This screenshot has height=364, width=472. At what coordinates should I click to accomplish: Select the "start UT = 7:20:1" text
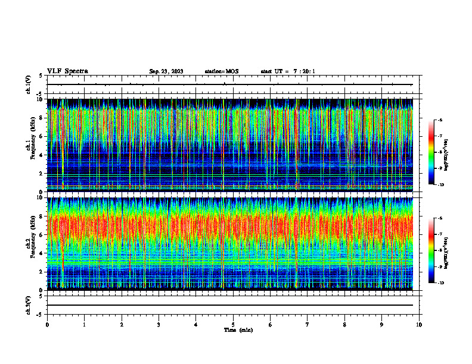pos(288,71)
